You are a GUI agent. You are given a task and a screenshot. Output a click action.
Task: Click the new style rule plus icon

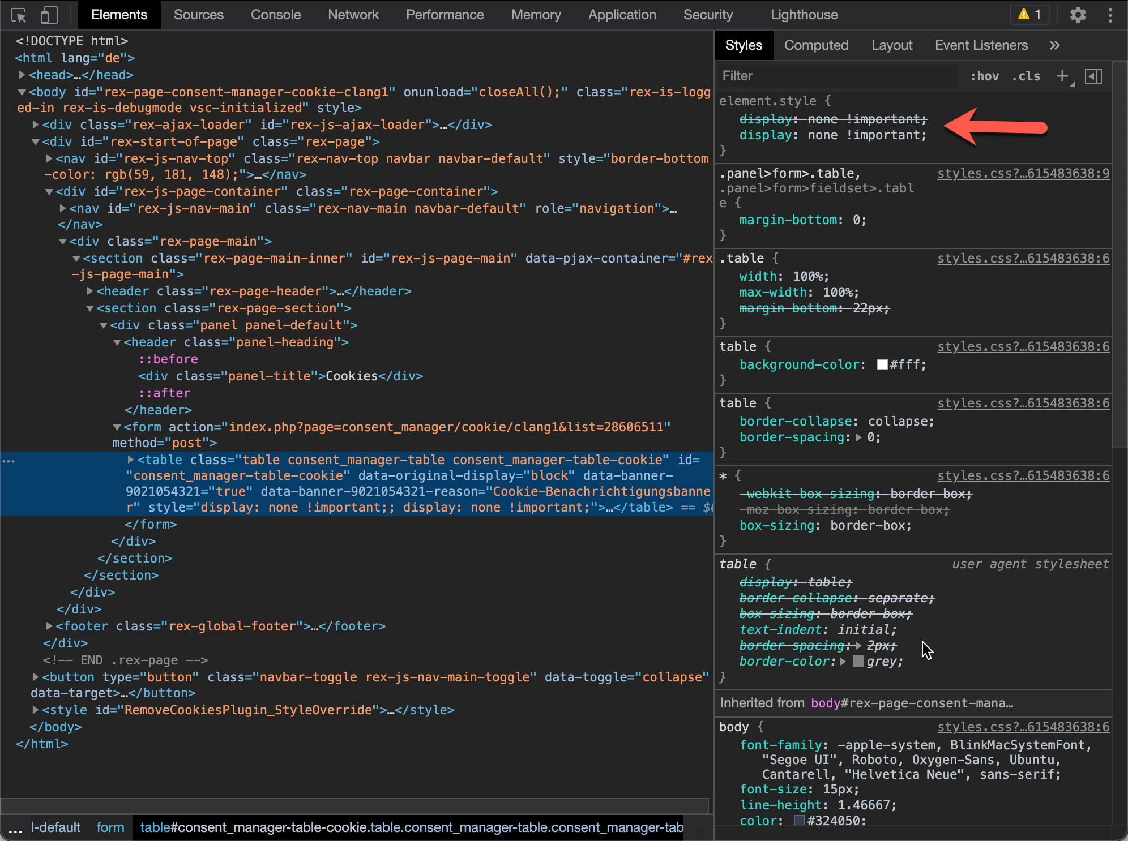click(1062, 76)
